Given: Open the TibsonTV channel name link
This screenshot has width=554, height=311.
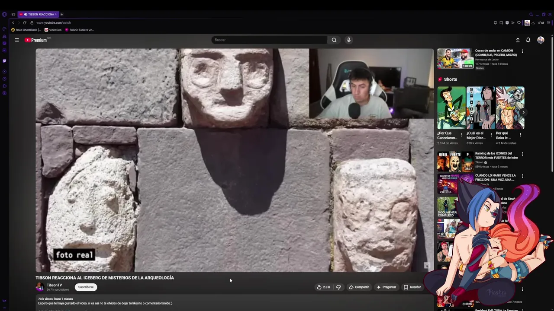Looking at the screenshot, I should point(54,285).
